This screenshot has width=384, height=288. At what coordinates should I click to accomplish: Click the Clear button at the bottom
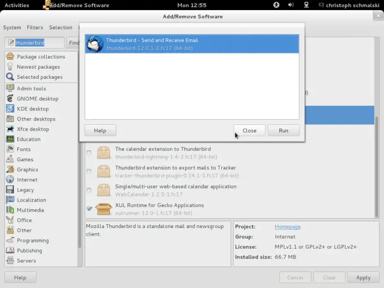pyautogui.click(x=329, y=277)
